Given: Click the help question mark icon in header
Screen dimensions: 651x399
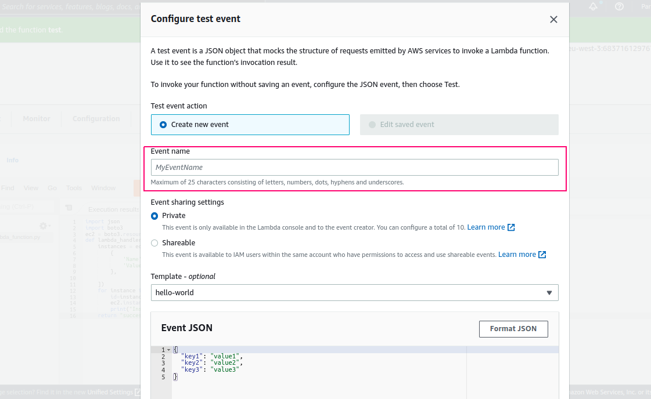Looking at the screenshot, I should [619, 6].
